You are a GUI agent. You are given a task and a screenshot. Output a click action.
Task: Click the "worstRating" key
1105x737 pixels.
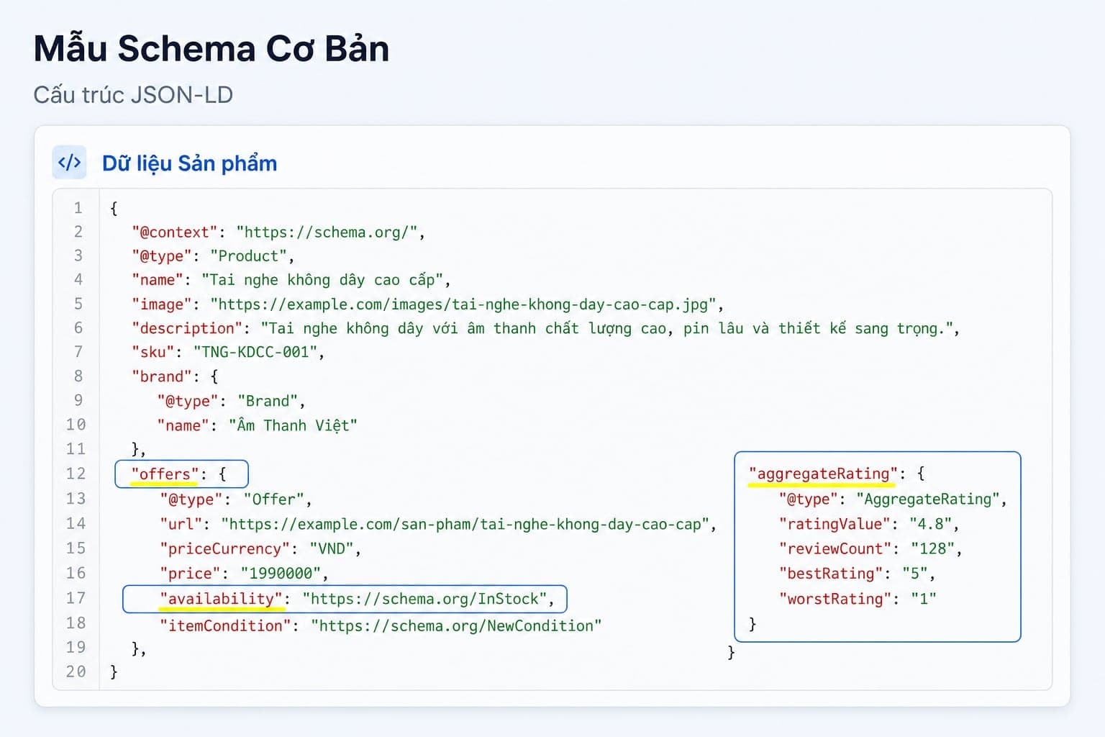click(x=835, y=599)
